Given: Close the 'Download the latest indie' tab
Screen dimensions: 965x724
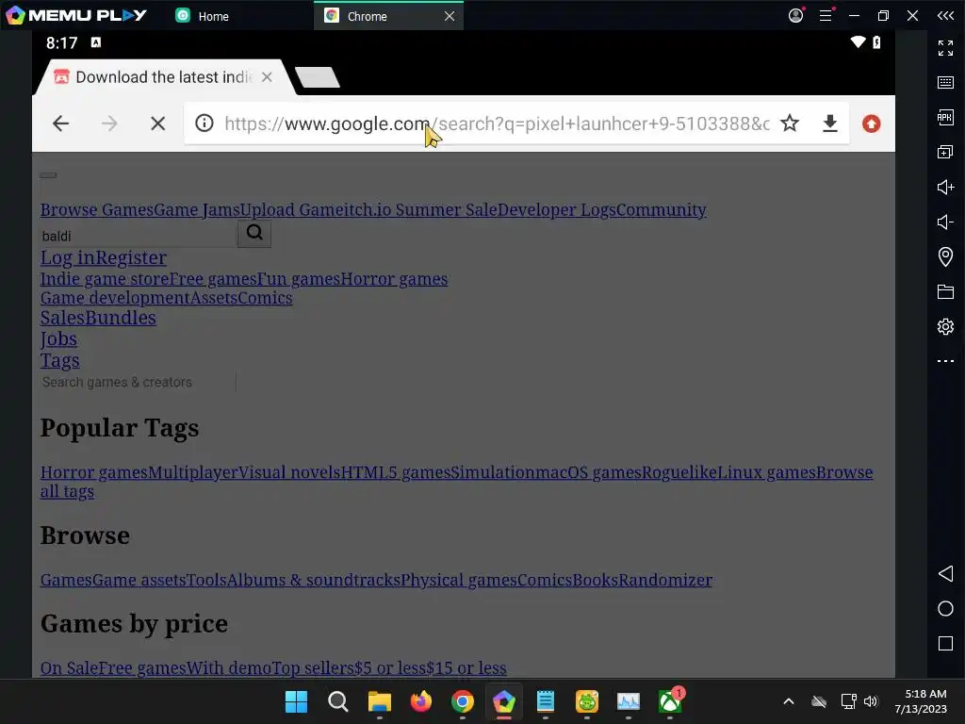Looking at the screenshot, I should (x=267, y=77).
